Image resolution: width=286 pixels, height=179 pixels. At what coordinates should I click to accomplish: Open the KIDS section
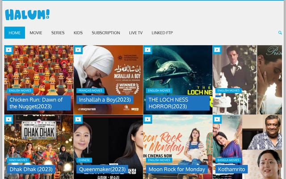click(x=78, y=33)
